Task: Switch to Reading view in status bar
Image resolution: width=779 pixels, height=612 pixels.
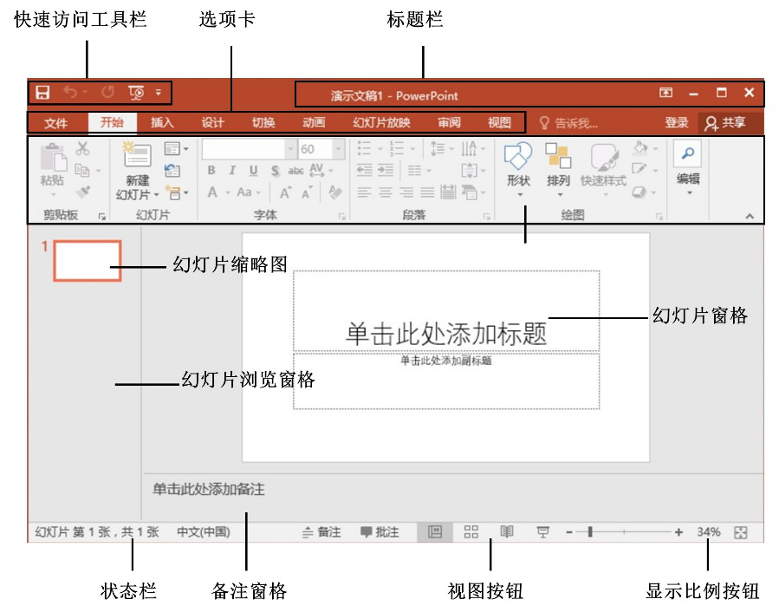Action: 507,532
